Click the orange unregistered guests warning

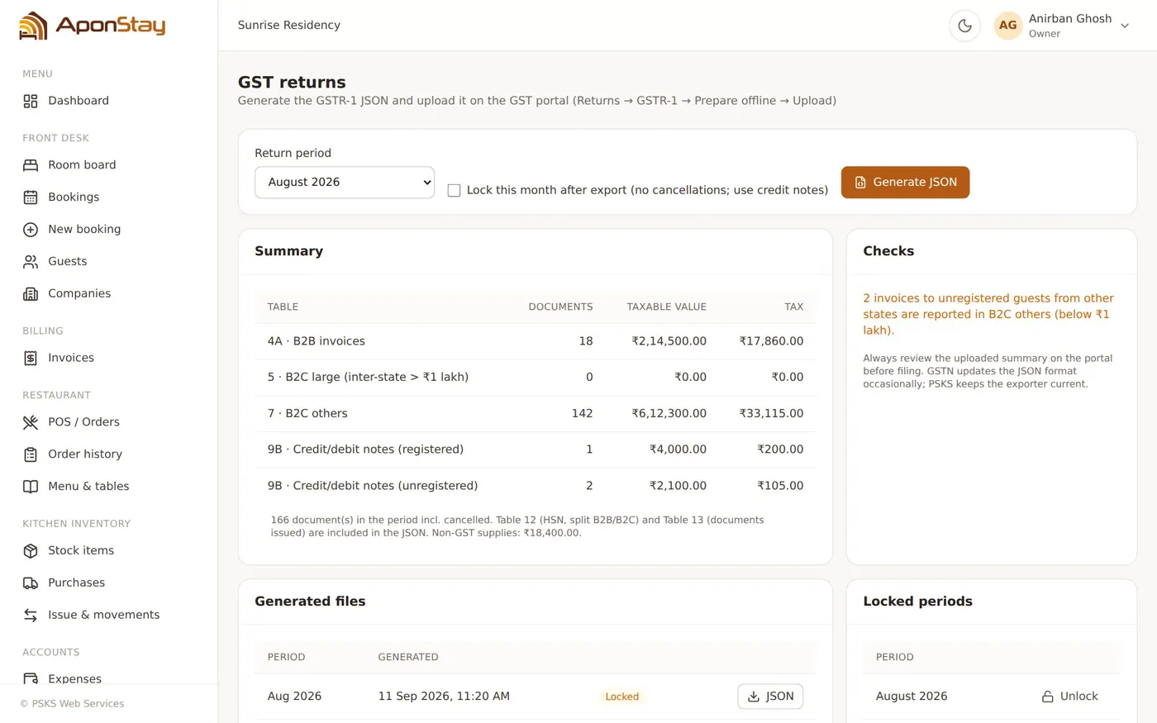click(x=988, y=314)
